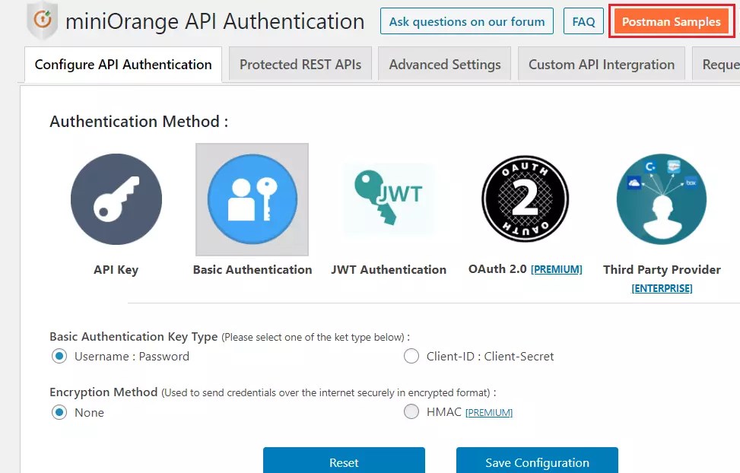Image resolution: width=740 pixels, height=473 pixels.
Task: Select None as encryption method
Action: [59, 412]
